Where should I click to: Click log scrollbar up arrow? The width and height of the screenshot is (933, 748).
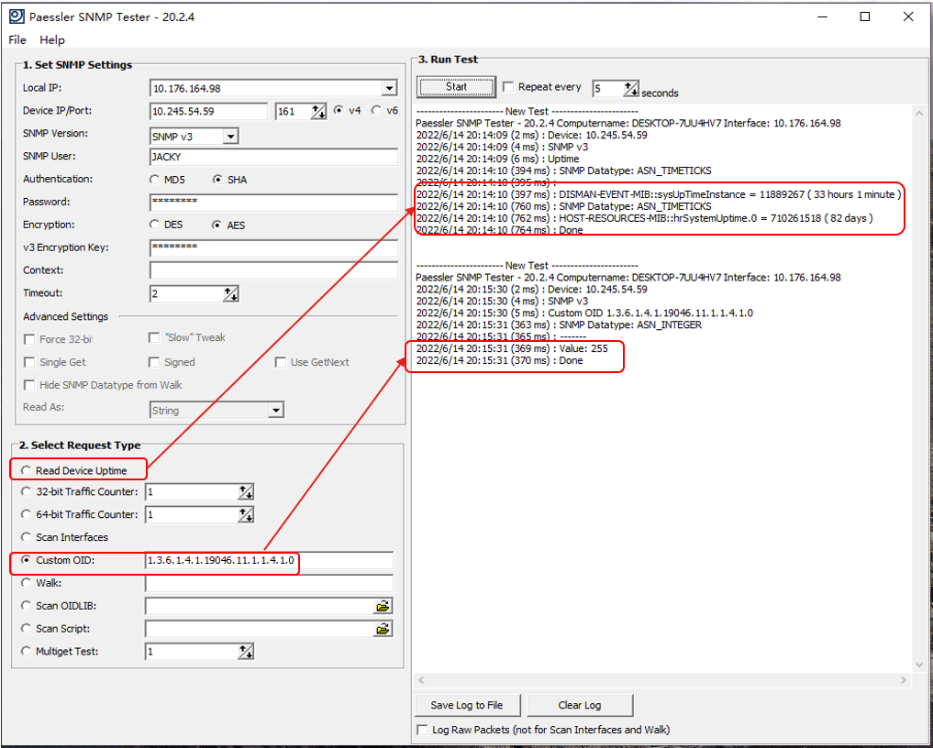[x=919, y=113]
